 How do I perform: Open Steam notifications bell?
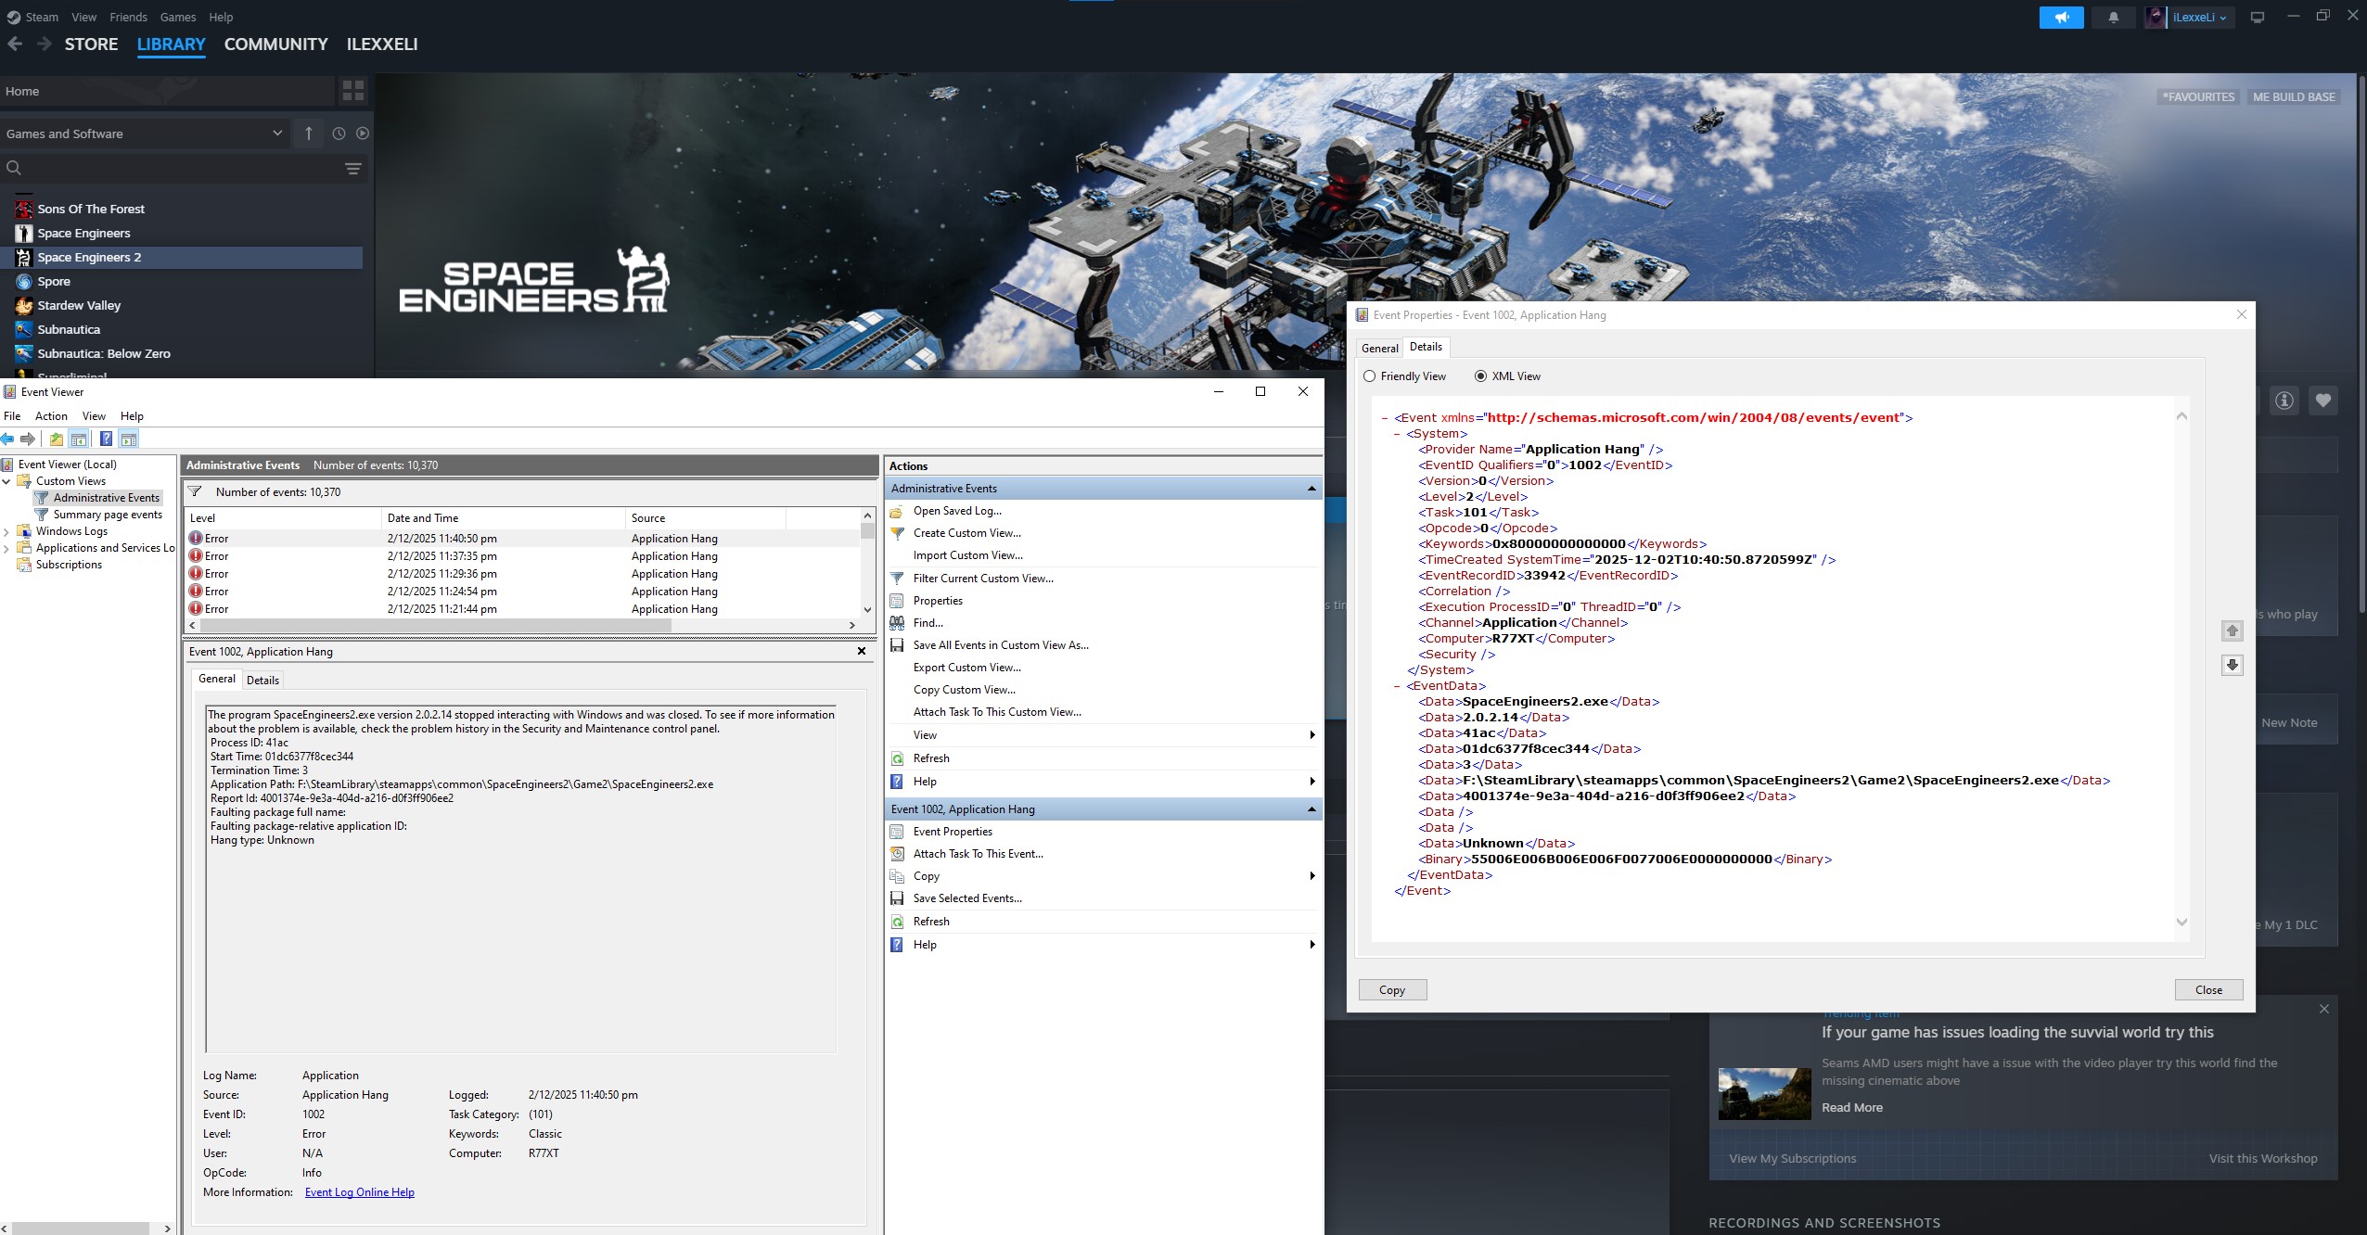click(x=2113, y=18)
